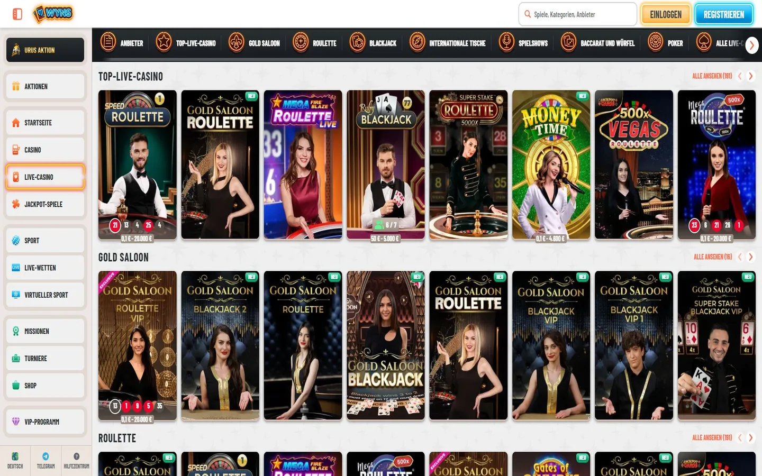Click the search magnifier icon
The height and width of the screenshot is (476, 762).
[x=528, y=14]
